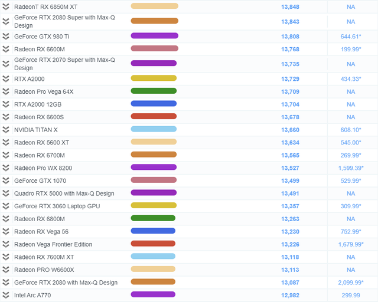Open Radeon Vega Frontier Edition page

click(53, 245)
